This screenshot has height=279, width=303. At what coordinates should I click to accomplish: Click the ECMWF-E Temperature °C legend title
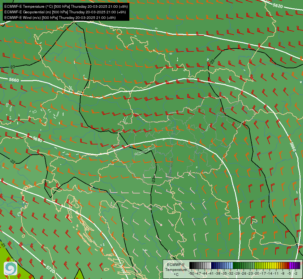point(176,269)
